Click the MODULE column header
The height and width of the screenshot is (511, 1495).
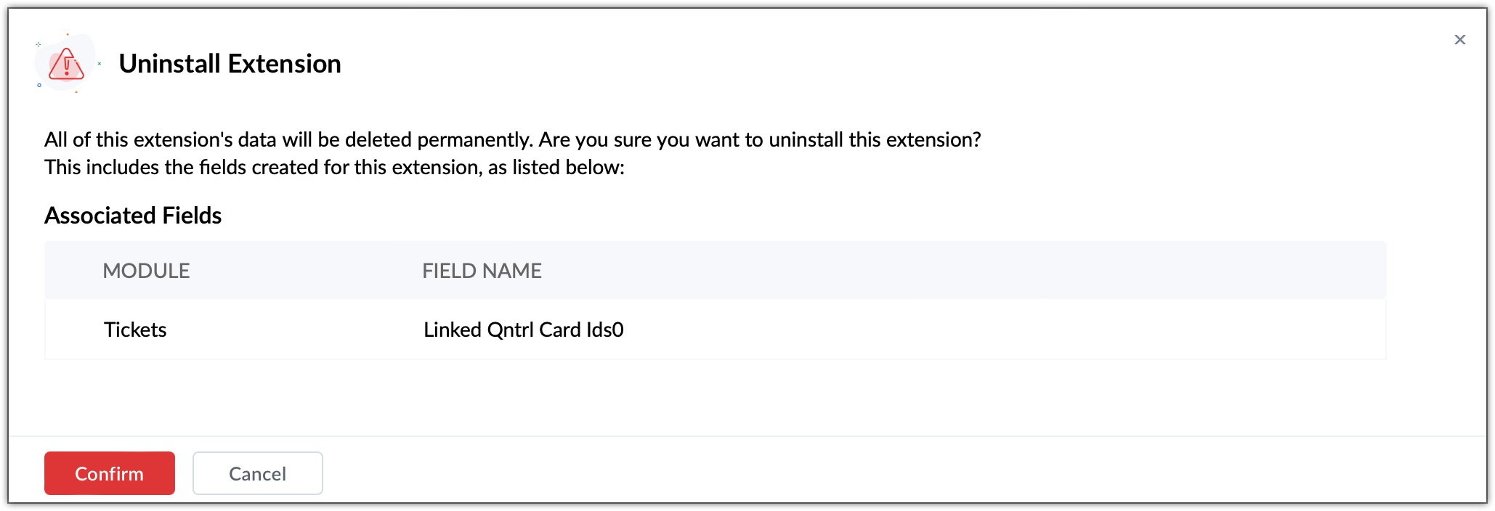[x=146, y=271]
